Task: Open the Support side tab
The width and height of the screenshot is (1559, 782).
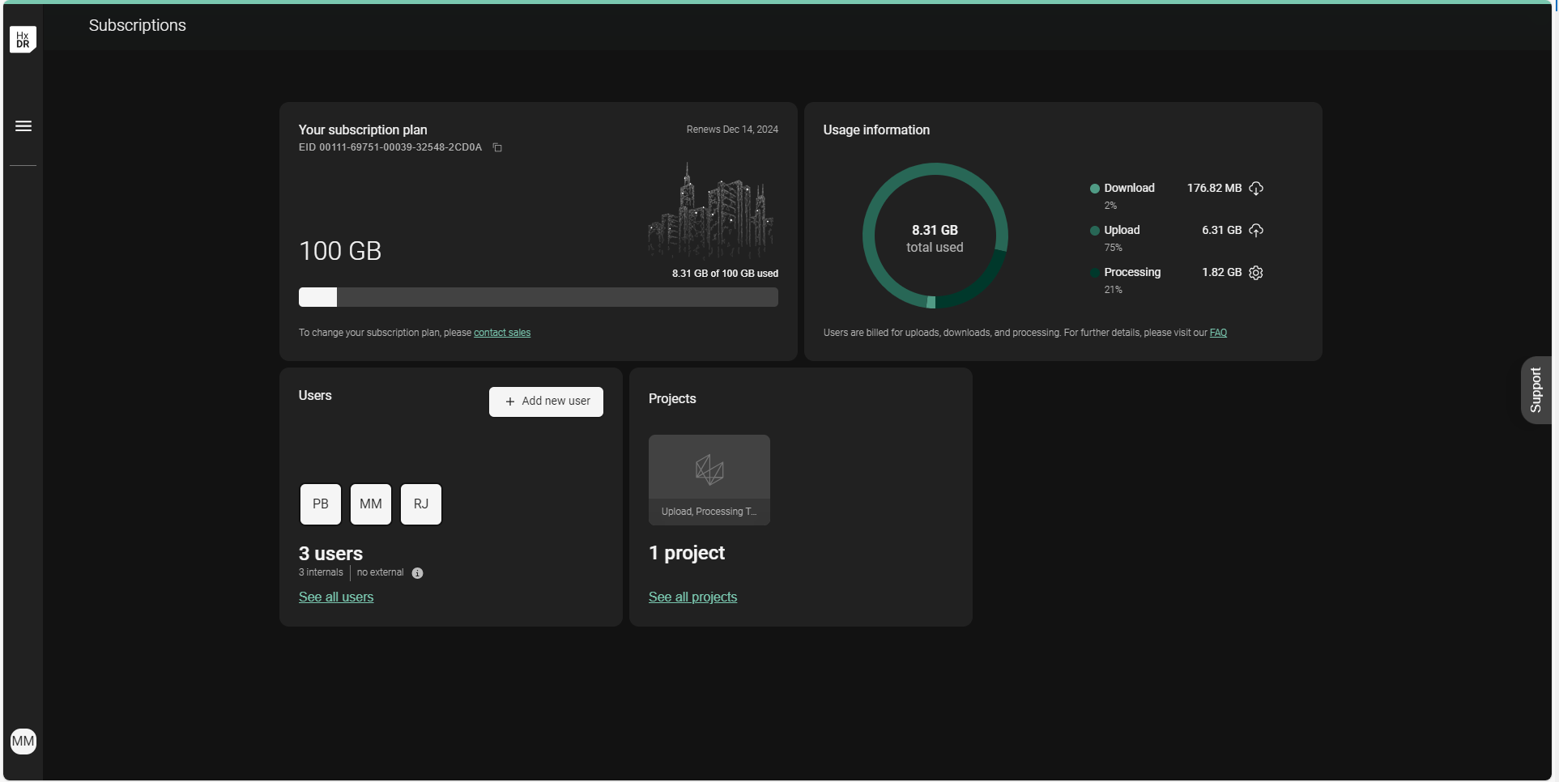Action: pos(1535,390)
